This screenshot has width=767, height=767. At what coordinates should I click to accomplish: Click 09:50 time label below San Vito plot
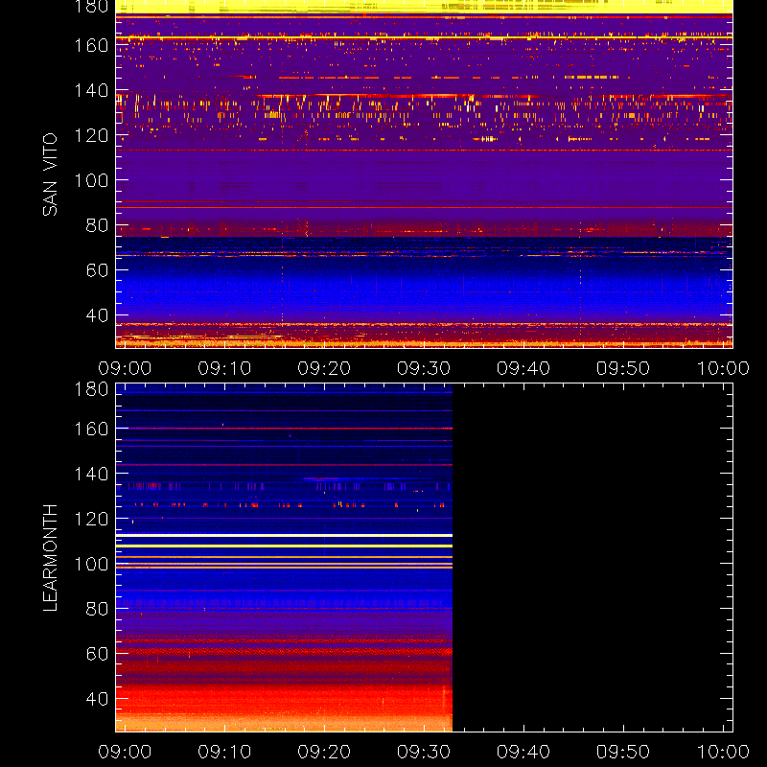pos(623,368)
